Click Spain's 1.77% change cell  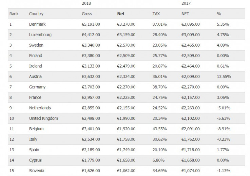click(223, 150)
